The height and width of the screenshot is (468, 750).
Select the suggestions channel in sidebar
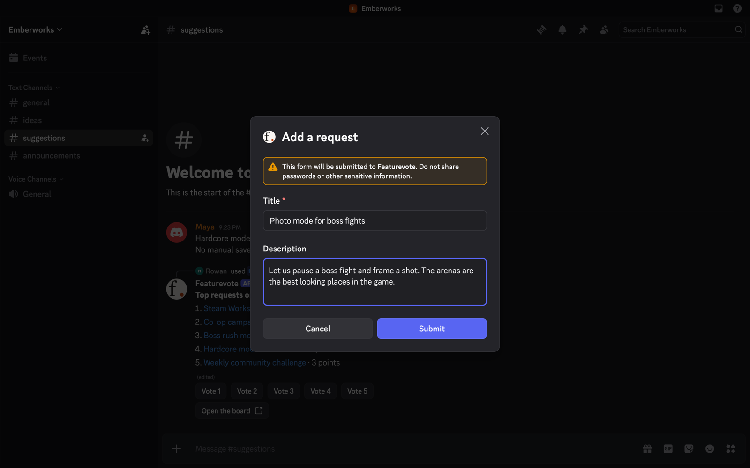[79, 138]
